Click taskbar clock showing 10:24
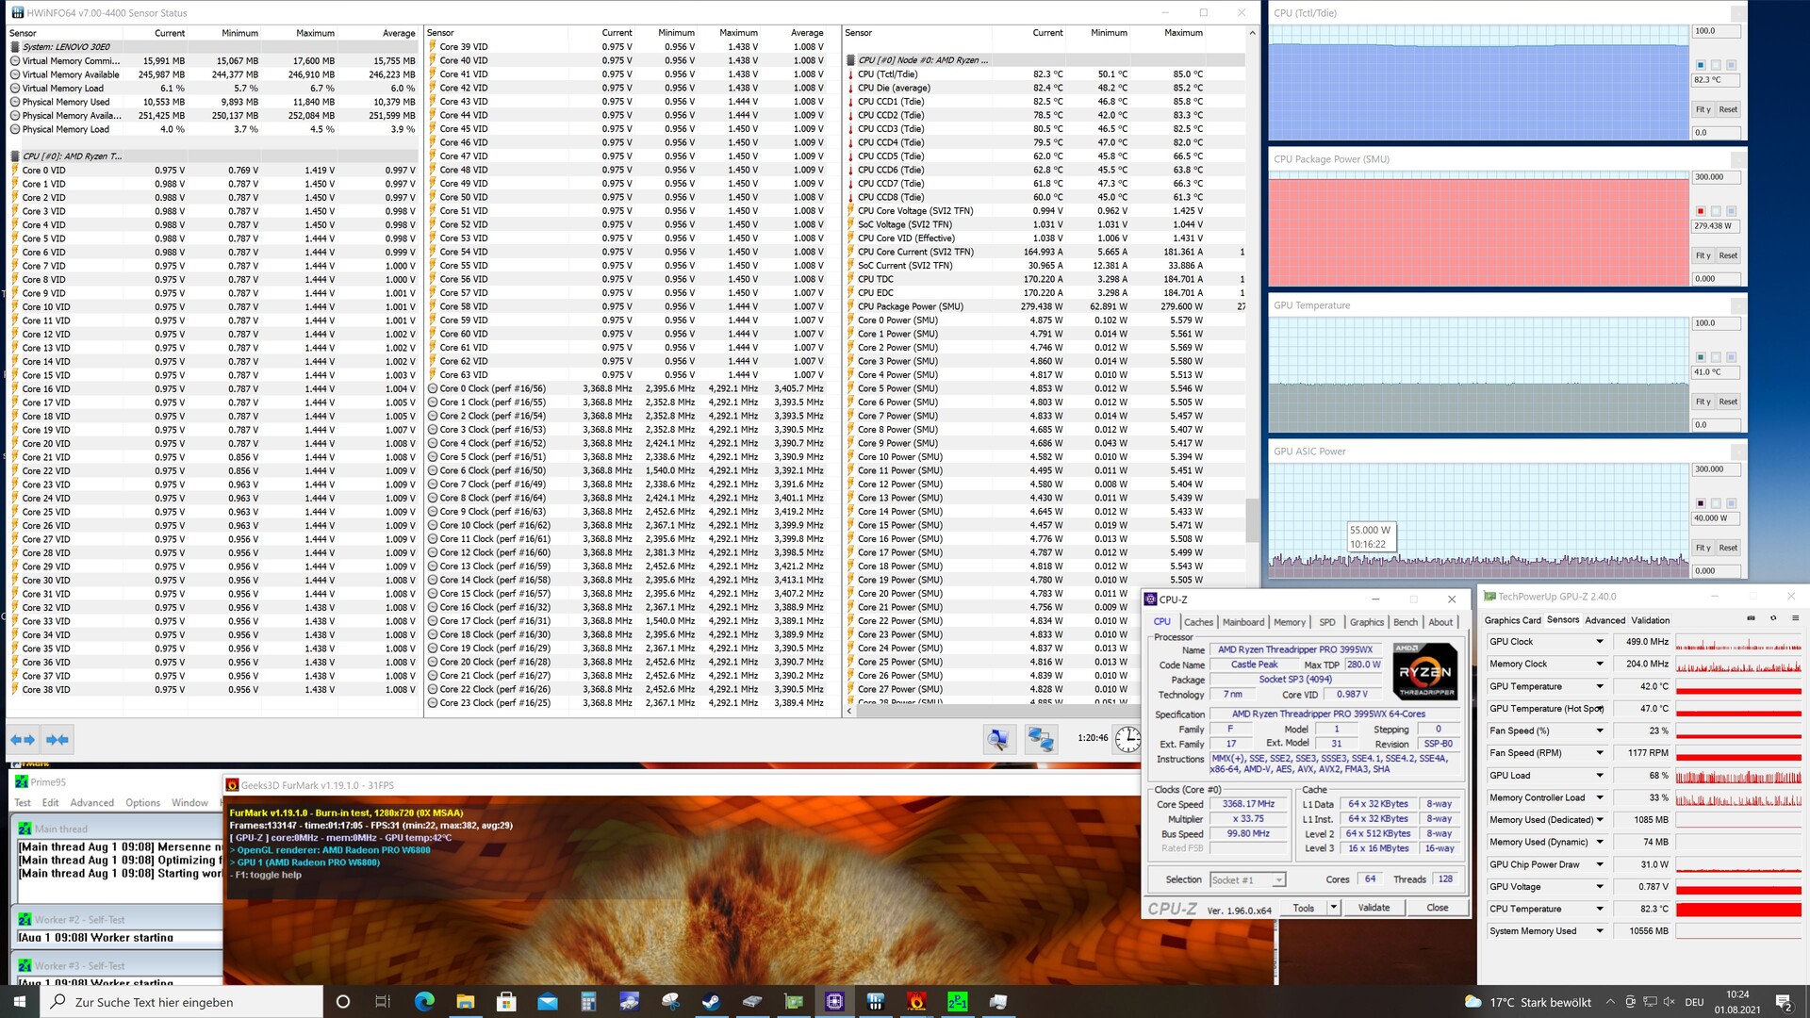 click(1736, 1002)
